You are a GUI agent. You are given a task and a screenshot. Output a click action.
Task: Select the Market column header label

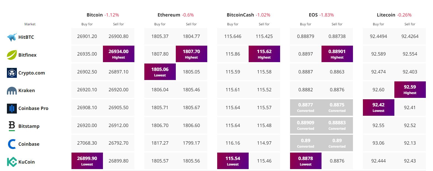click(x=30, y=24)
